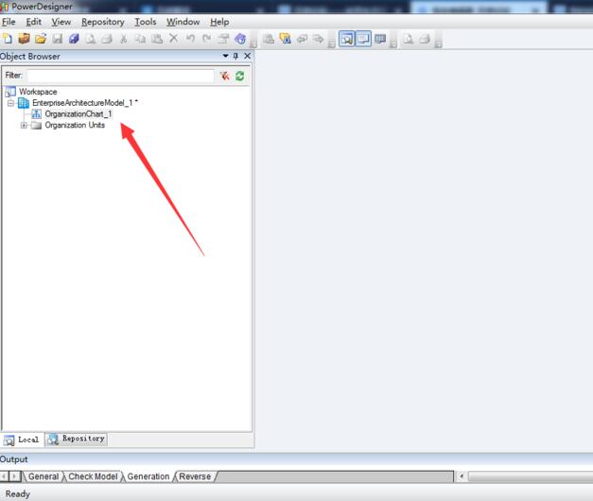Click the Open folder toolbar icon
This screenshot has width=593, height=501.
click(x=41, y=39)
